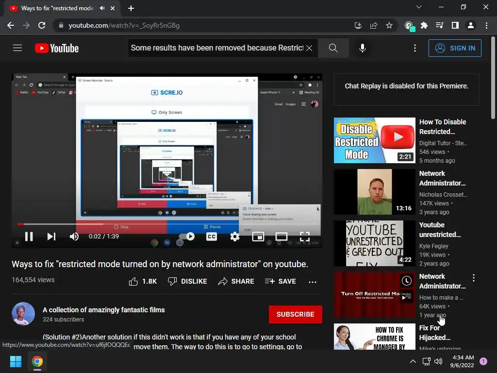The width and height of the screenshot is (497, 373).
Task: Go forward in browser
Action: 26,25
